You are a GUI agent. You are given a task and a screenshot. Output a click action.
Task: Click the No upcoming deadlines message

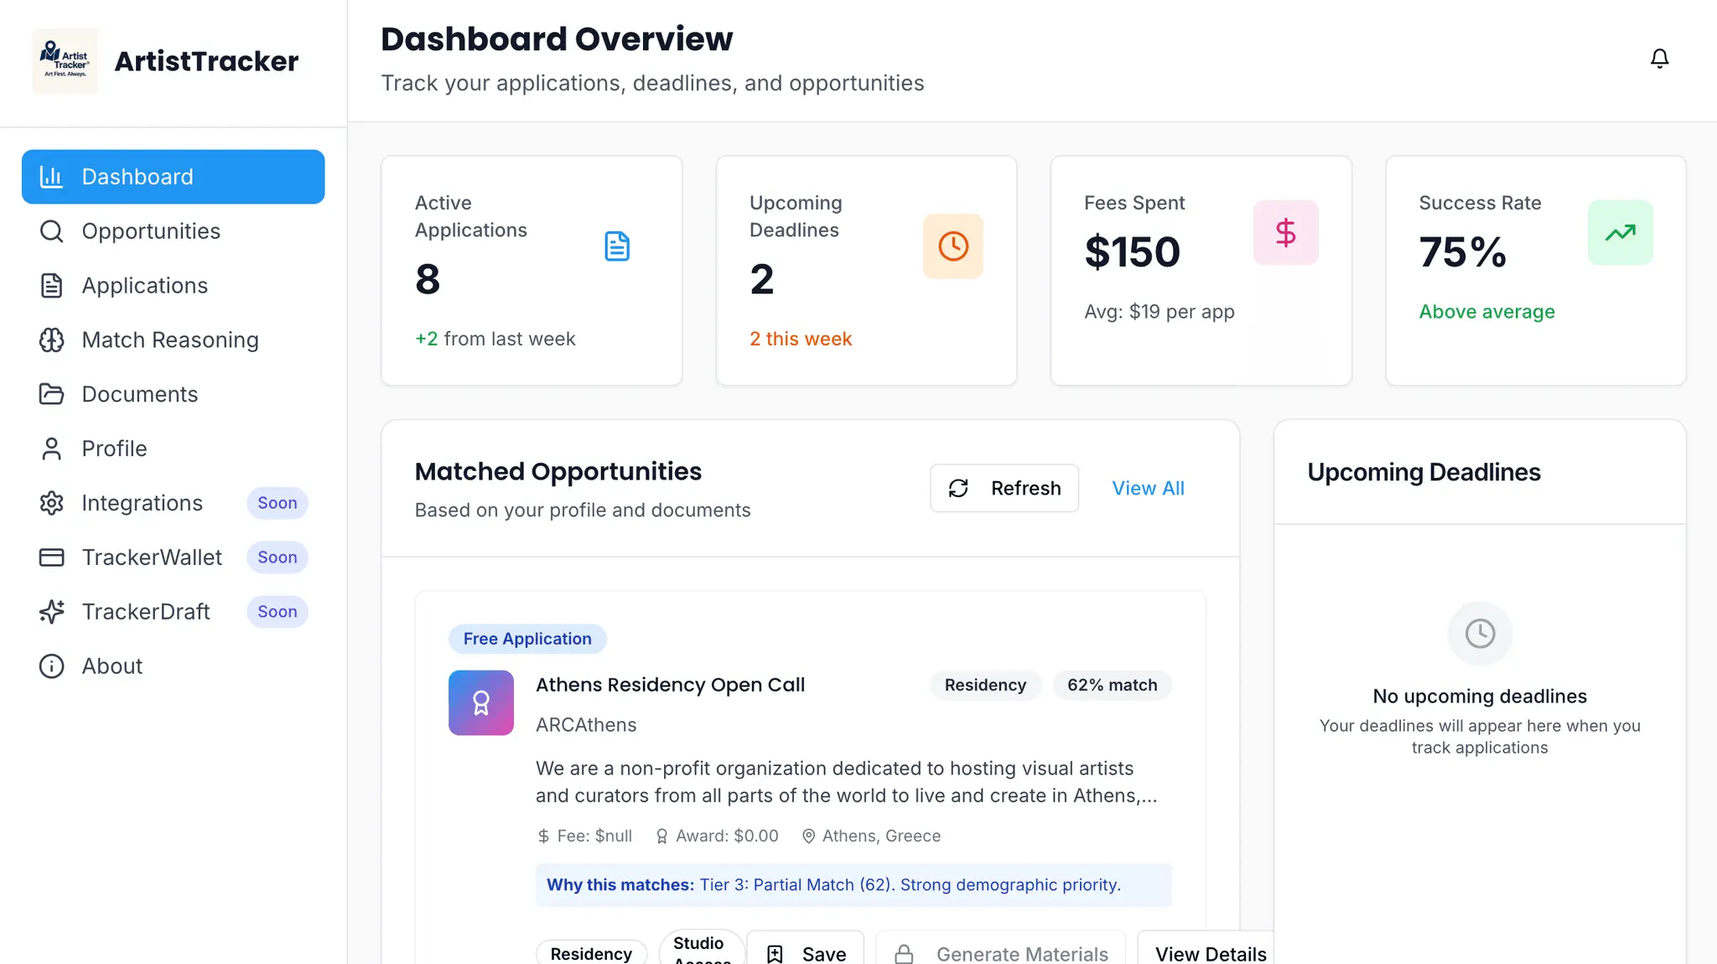1480,697
